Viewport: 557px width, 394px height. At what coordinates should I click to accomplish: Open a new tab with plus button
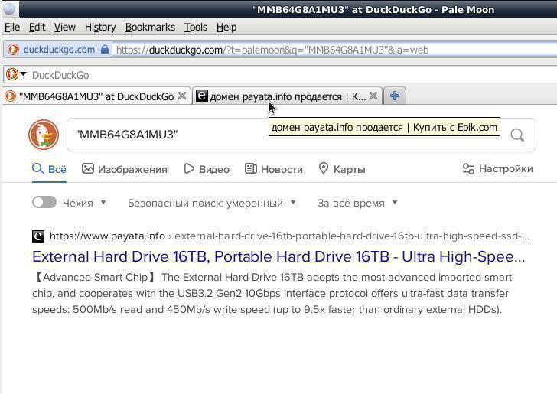(395, 96)
